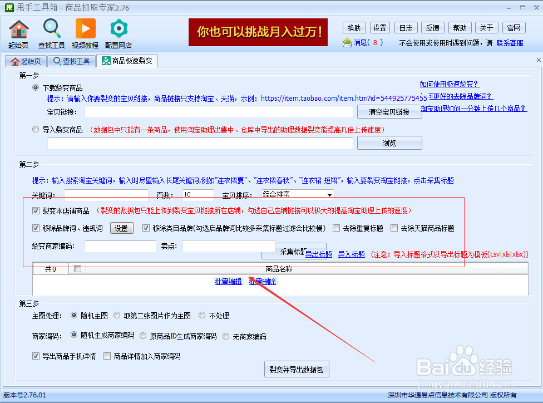Click the 导出标题 link
The height and width of the screenshot is (403, 543).
click(x=319, y=254)
